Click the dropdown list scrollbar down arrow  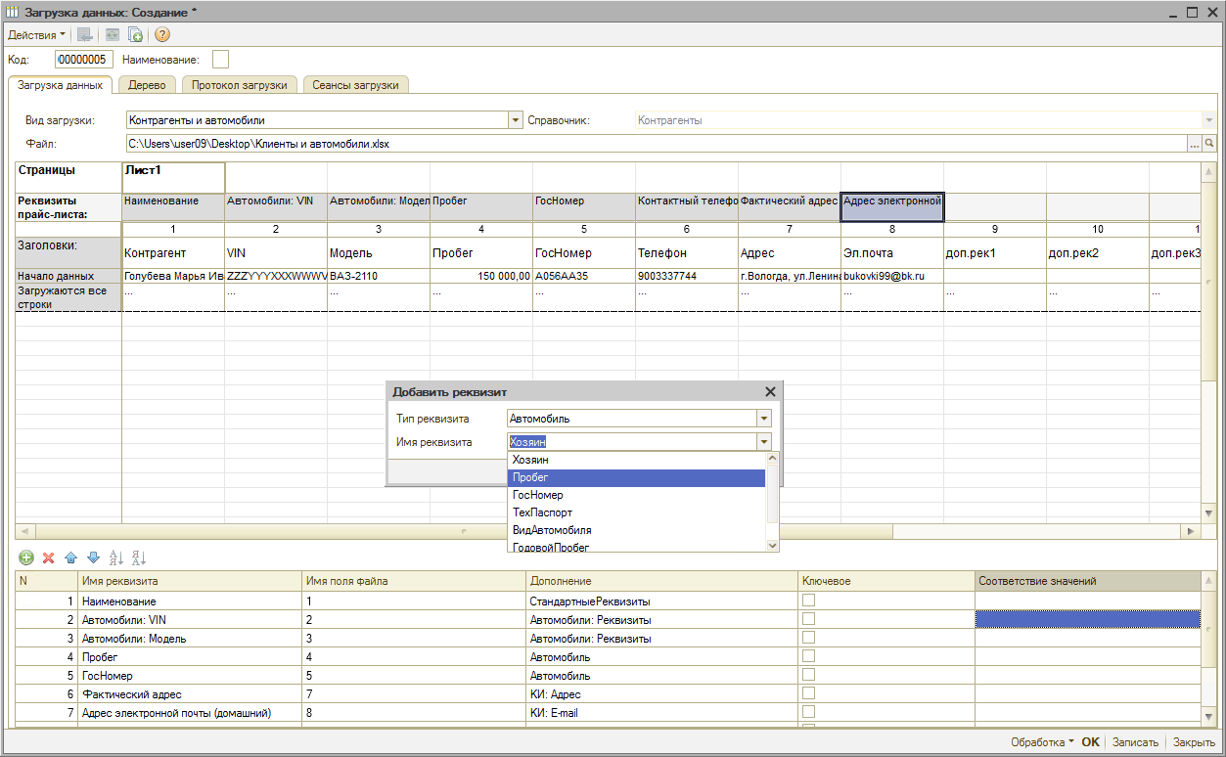pyautogui.click(x=772, y=546)
